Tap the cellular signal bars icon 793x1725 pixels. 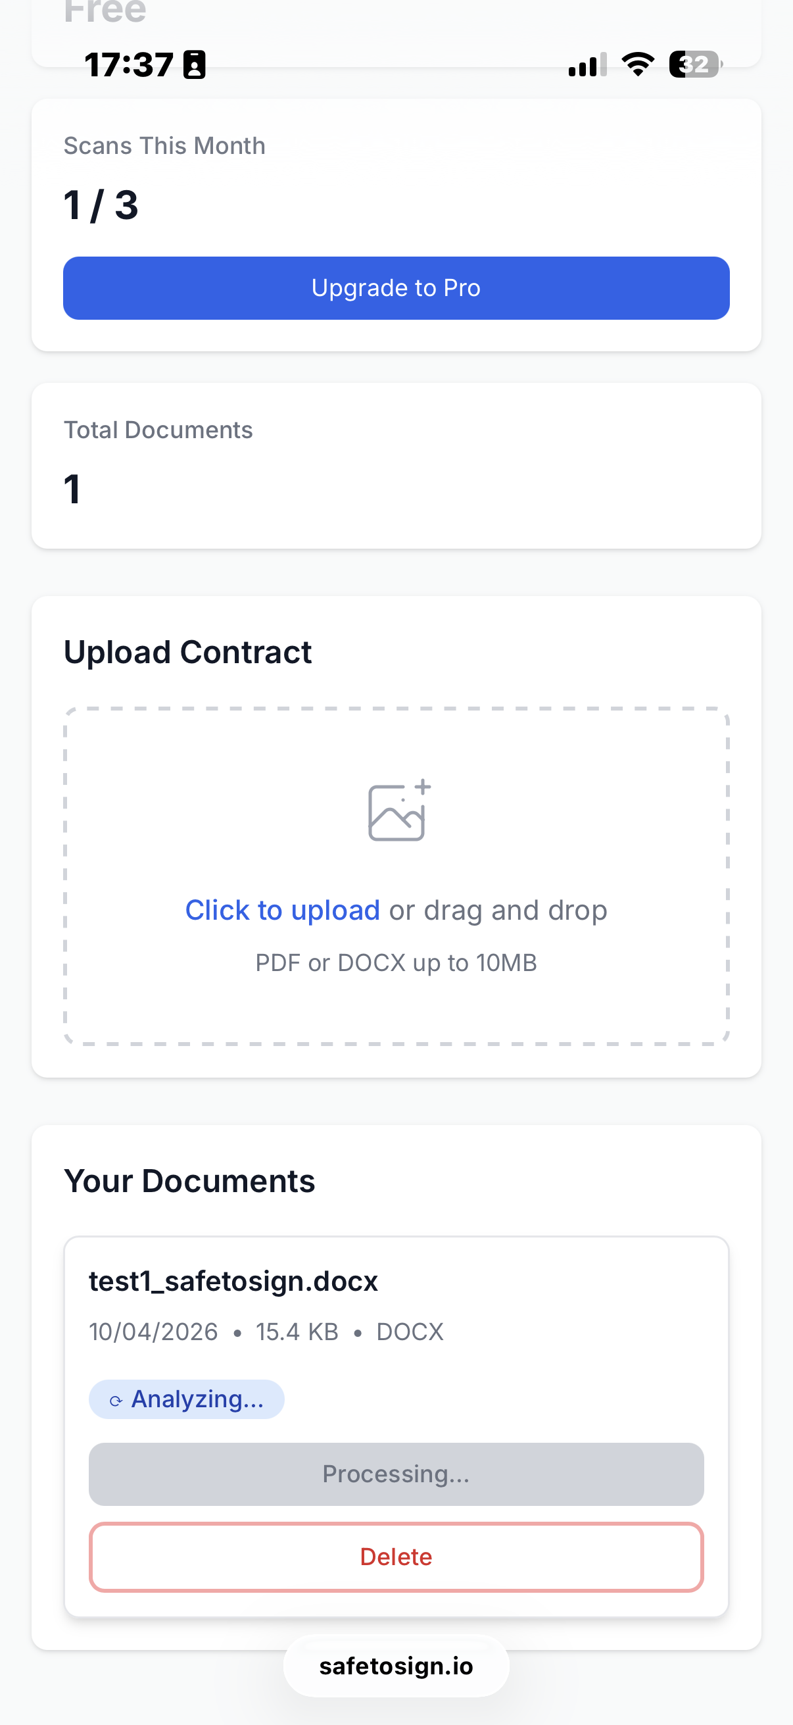click(x=587, y=65)
